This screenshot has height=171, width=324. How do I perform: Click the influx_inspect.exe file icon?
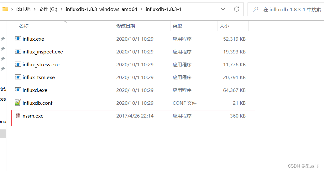[18, 51]
